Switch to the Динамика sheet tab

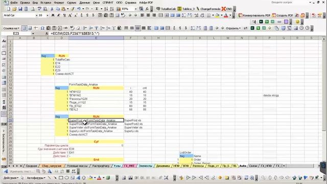[162, 166]
